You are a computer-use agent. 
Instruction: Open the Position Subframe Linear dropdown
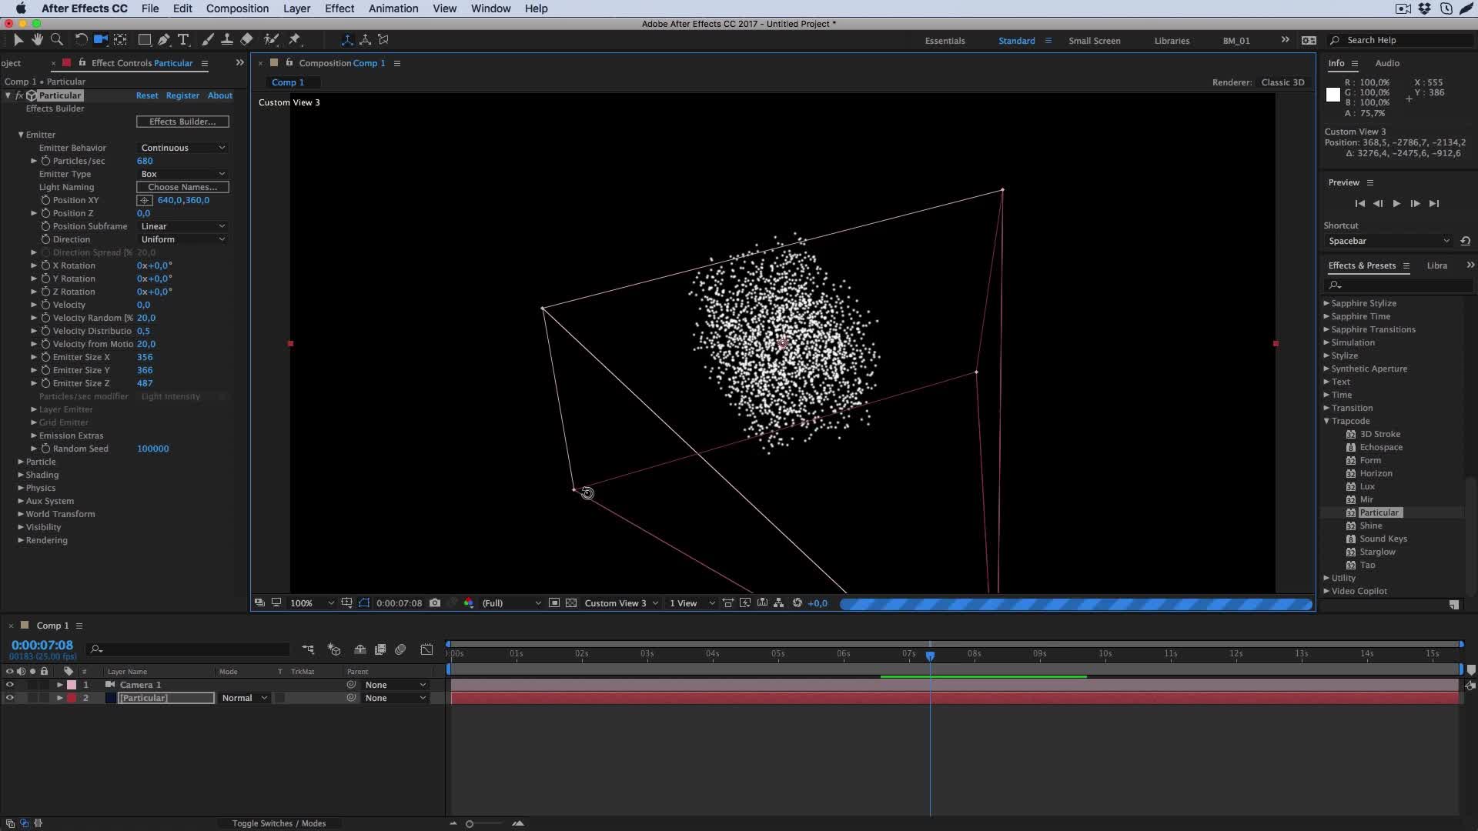pyautogui.click(x=182, y=226)
